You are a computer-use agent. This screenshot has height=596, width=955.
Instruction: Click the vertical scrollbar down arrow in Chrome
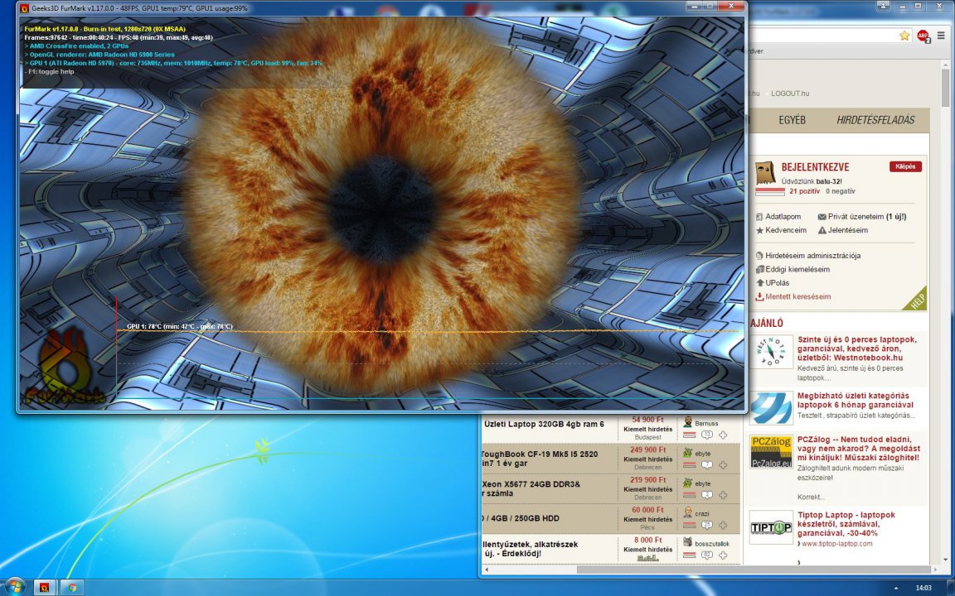click(945, 560)
